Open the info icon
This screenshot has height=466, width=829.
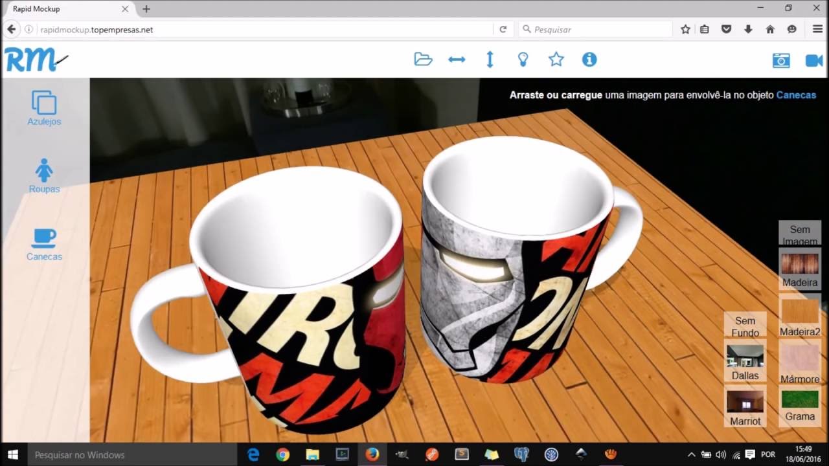(x=589, y=60)
